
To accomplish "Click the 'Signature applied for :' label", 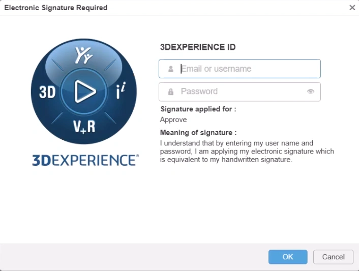I will [x=198, y=109].
